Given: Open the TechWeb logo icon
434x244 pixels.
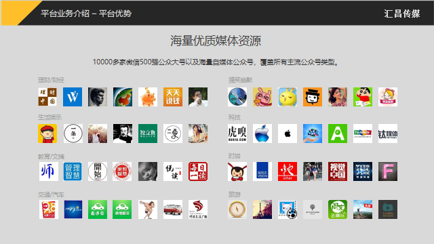Looking at the screenshot, I should pyautogui.click(x=363, y=134).
